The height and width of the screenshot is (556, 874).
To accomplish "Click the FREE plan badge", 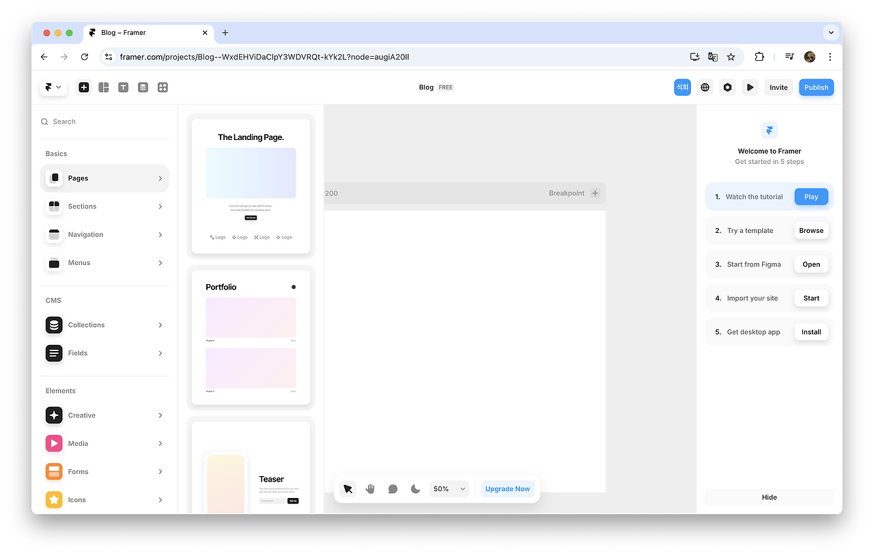I will click(x=446, y=87).
